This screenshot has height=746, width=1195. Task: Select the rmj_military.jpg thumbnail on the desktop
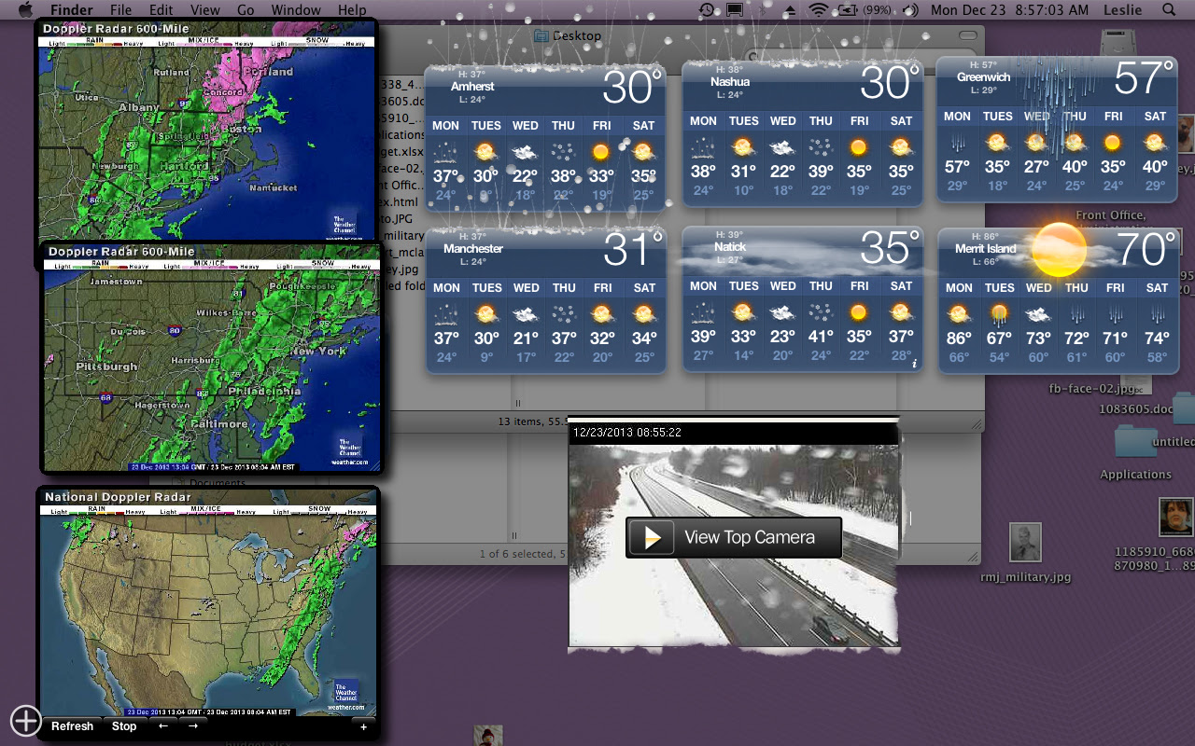coord(1025,543)
